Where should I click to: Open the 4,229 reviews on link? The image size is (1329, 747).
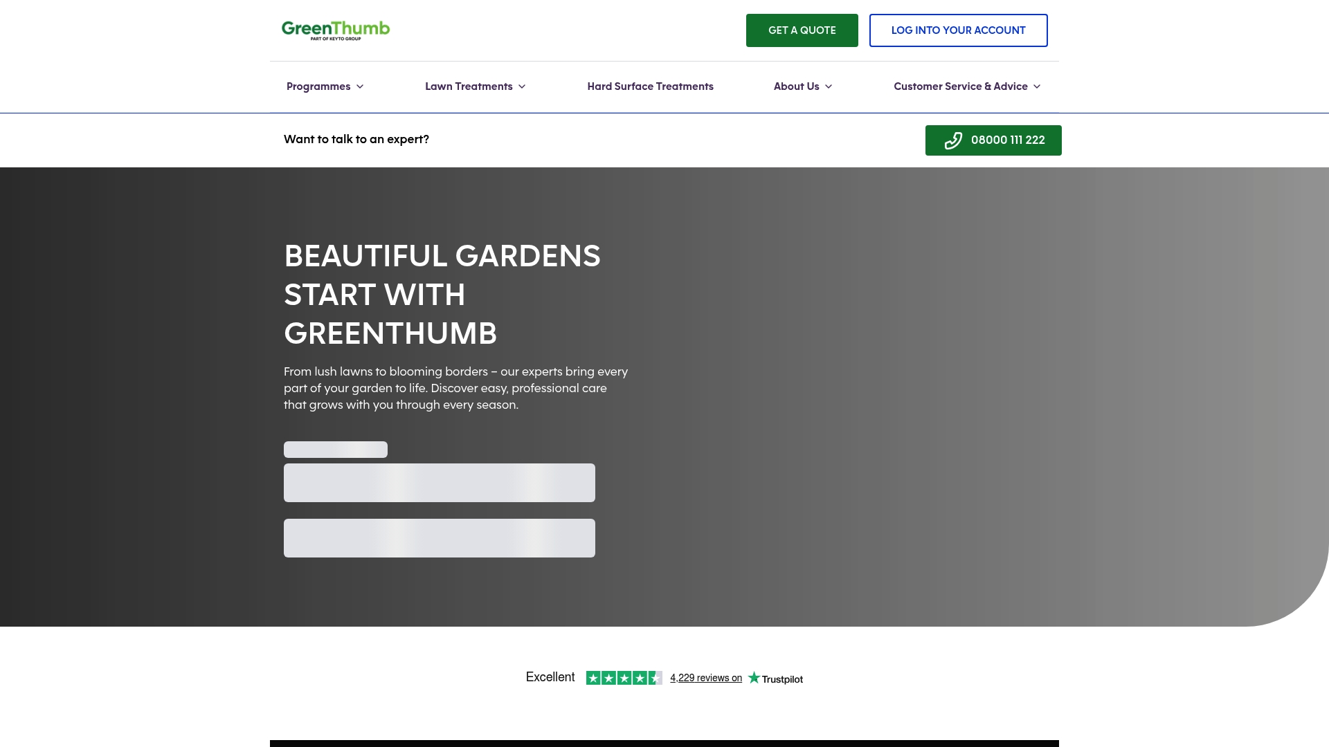coord(705,678)
